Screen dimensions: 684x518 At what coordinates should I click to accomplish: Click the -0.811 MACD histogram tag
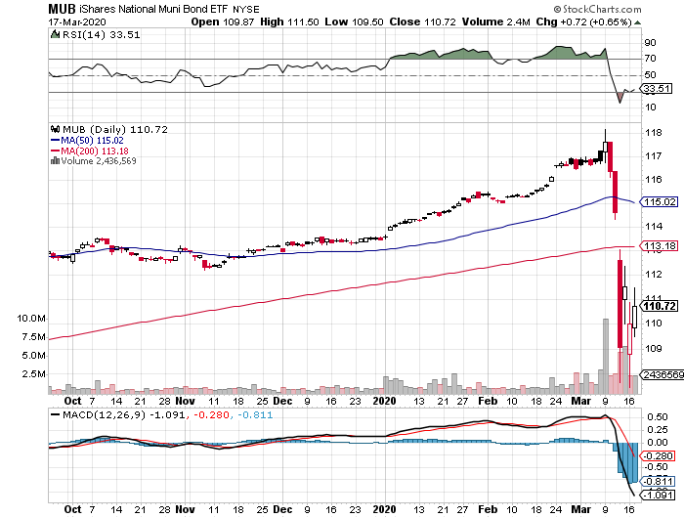pyautogui.click(x=657, y=482)
